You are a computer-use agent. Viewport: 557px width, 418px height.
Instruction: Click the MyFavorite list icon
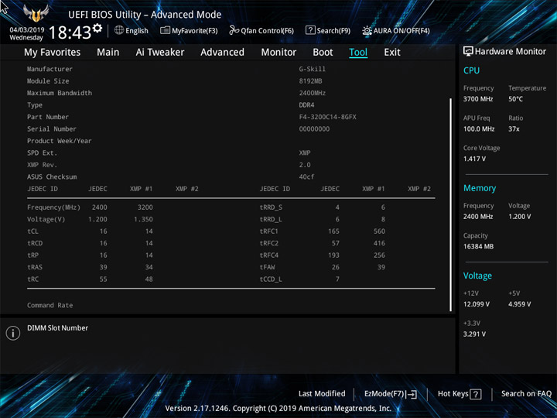coord(165,30)
